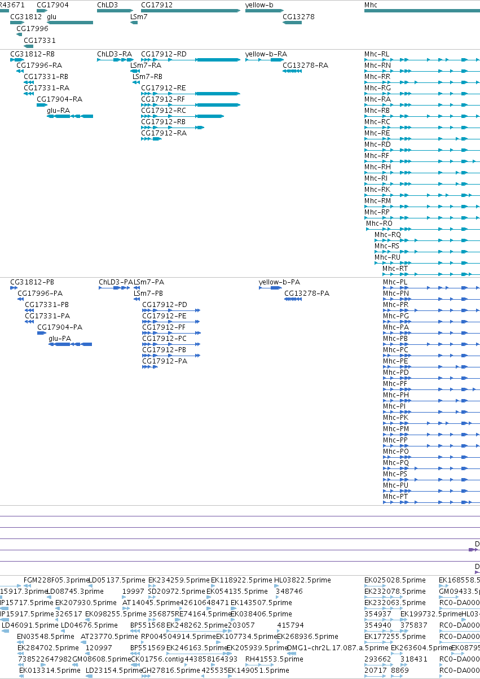Click the CG17912-RA transcript label
480x679 pixels.
pos(164,133)
